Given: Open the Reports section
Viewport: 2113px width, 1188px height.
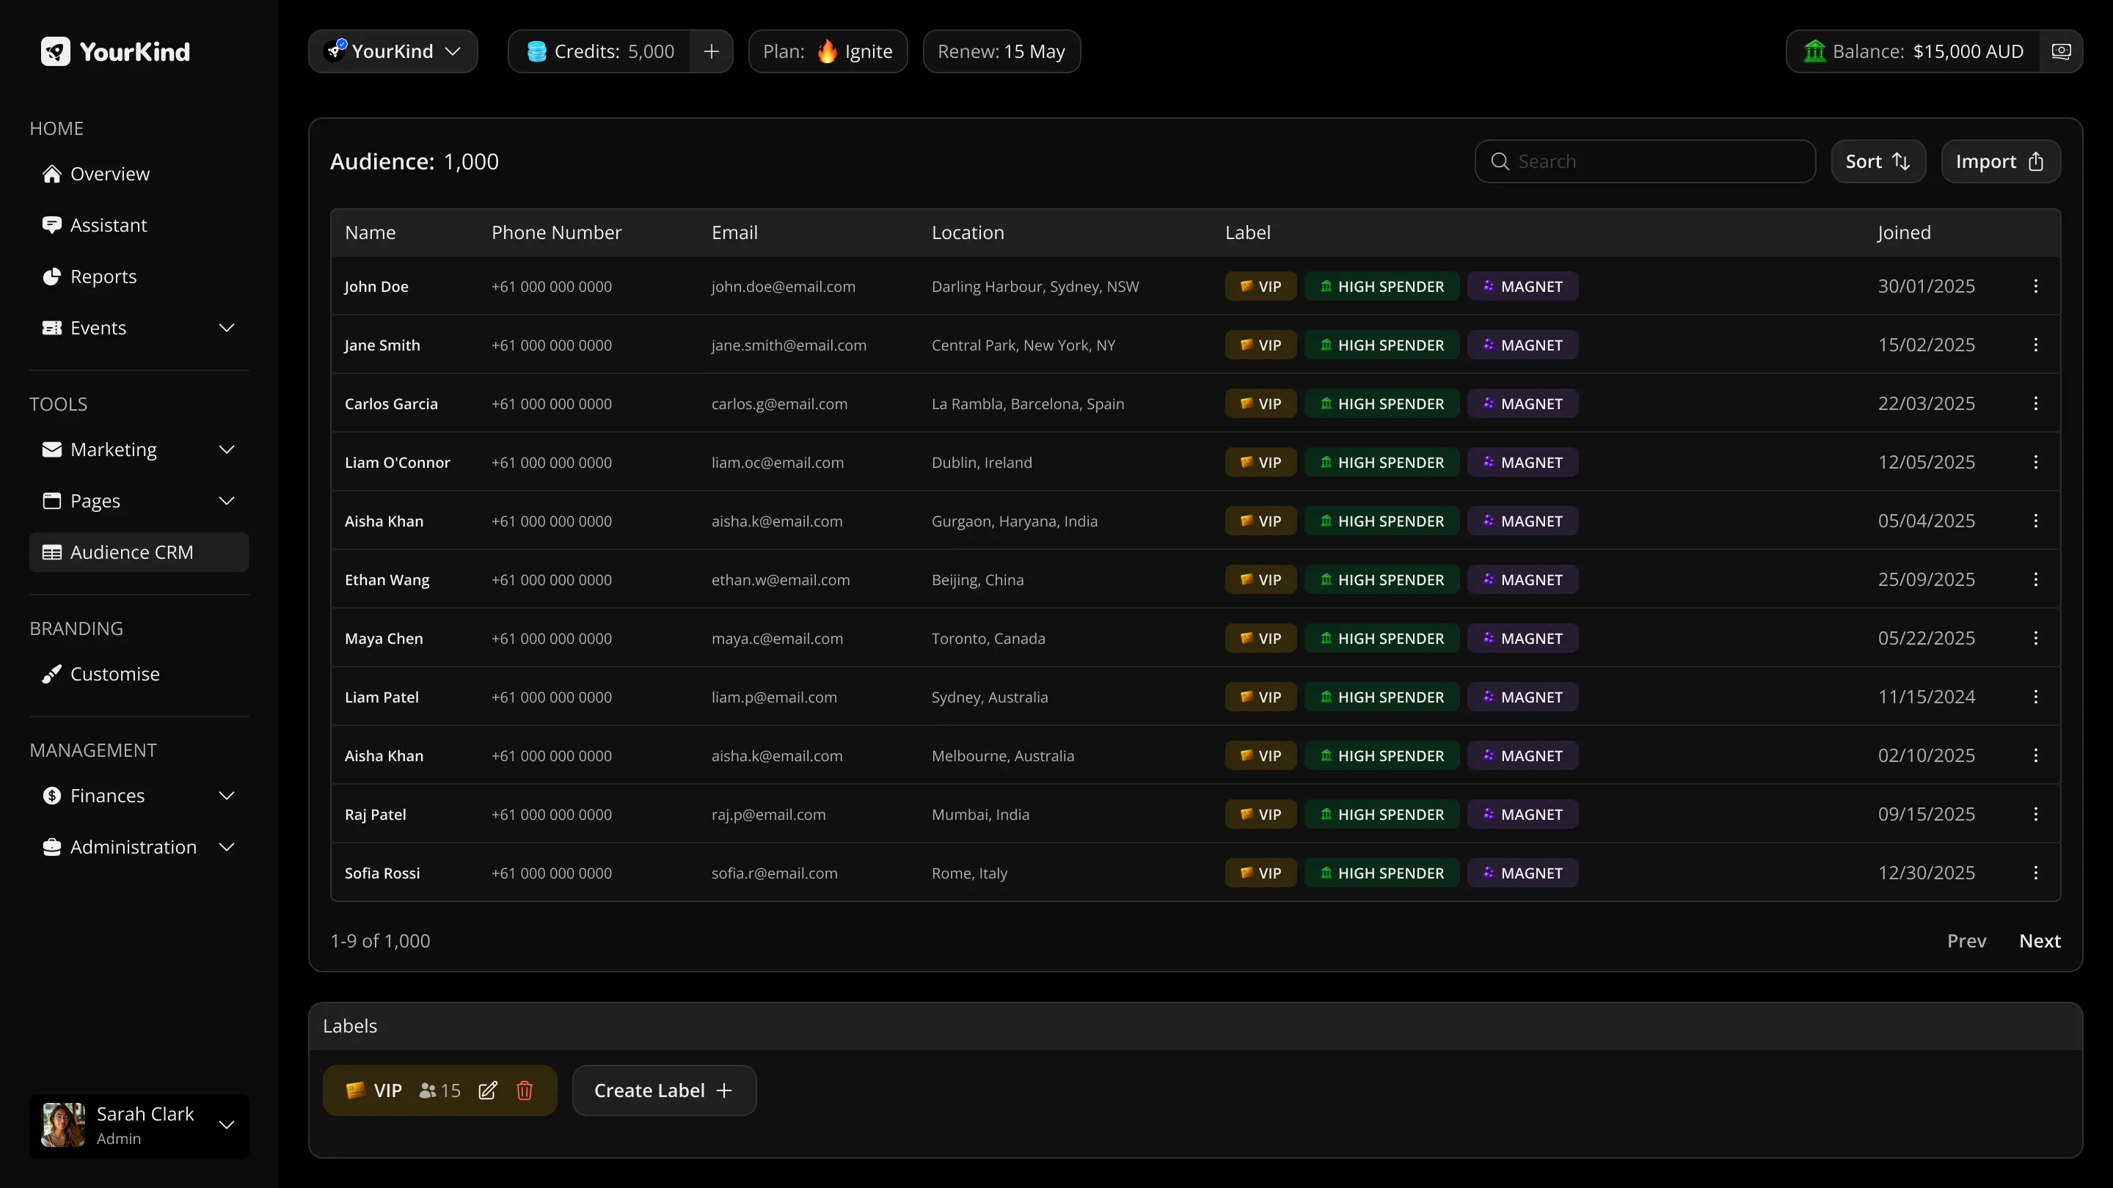Looking at the screenshot, I should (103, 276).
